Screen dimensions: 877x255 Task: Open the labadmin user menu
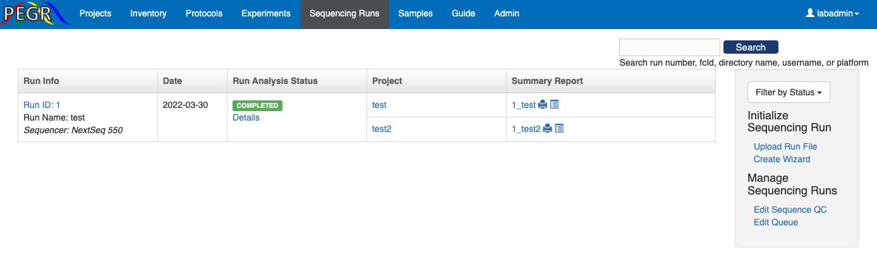pyautogui.click(x=832, y=14)
